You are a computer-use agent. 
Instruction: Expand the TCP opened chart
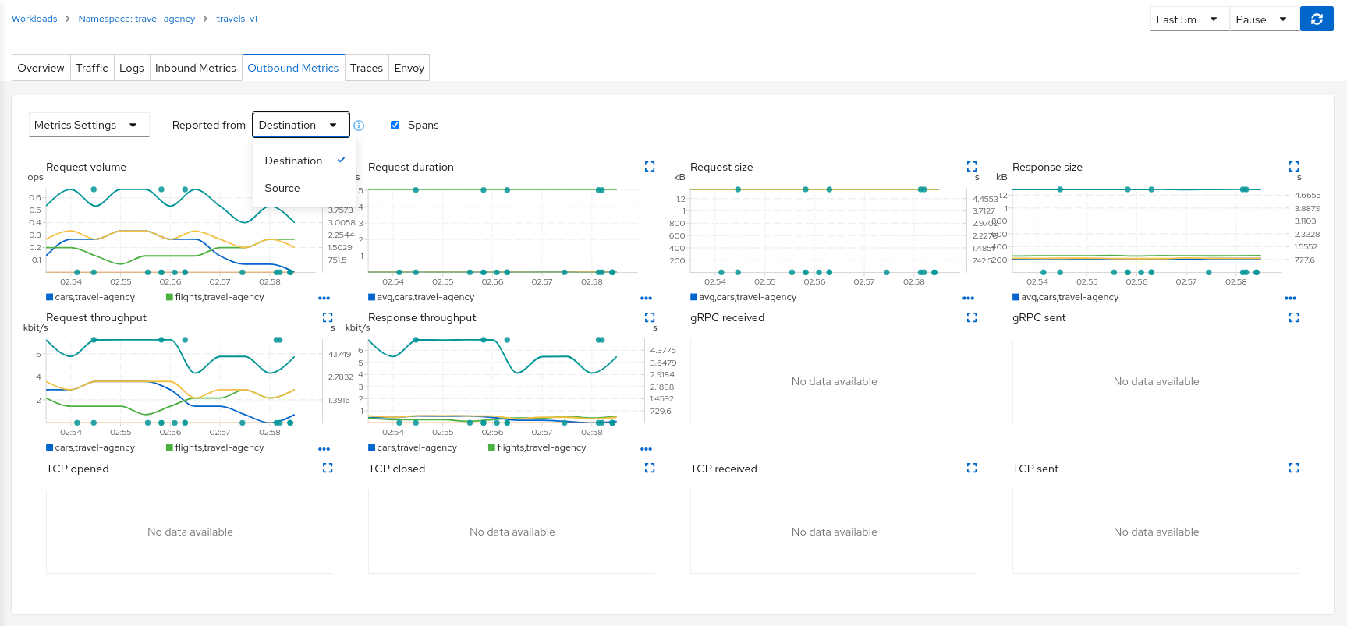click(x=328, y=468)
